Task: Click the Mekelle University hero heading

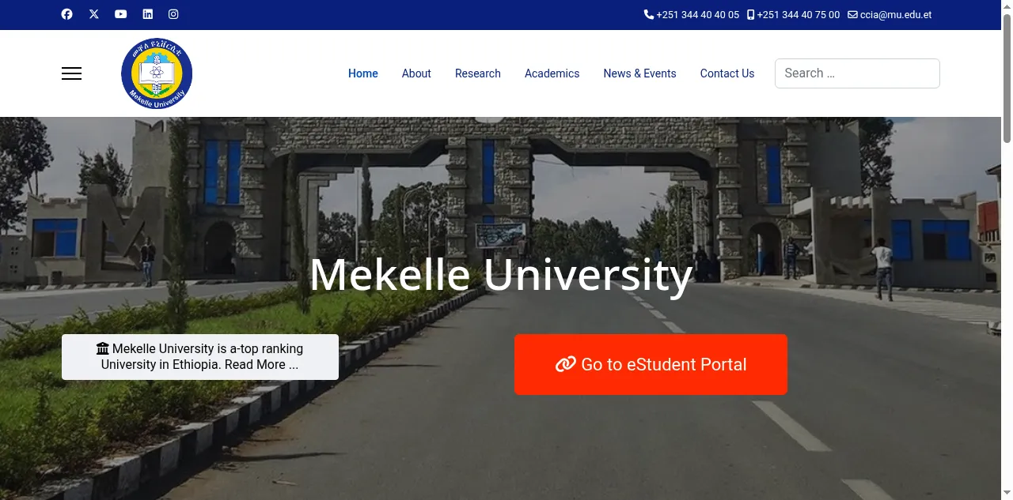Action: 501,274
